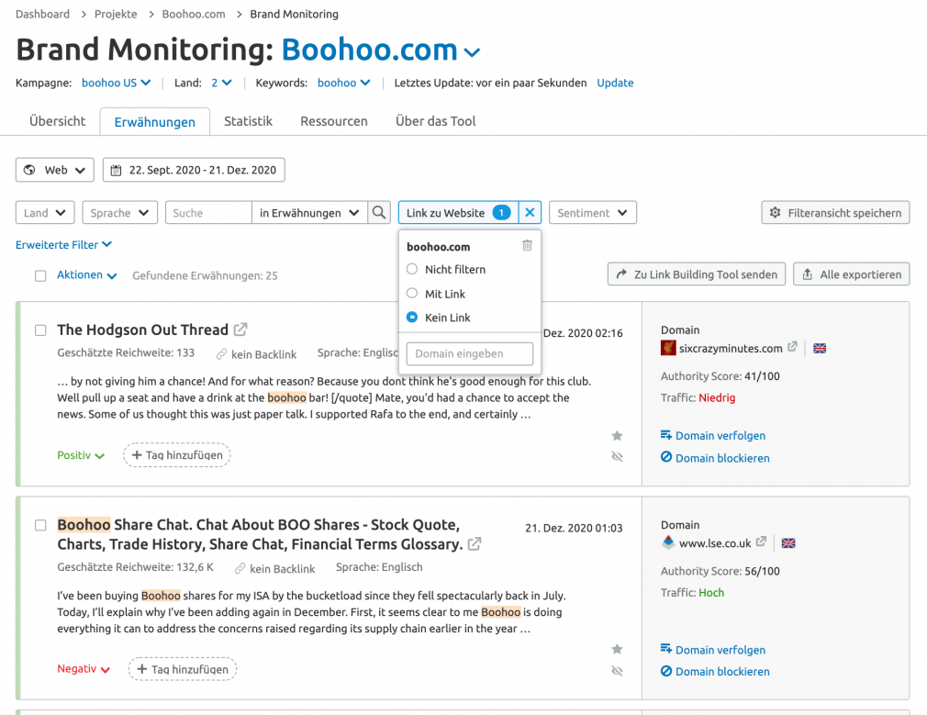Switch to the Erwähnungen tab
The image size is (927, 715).
(155, 122)
